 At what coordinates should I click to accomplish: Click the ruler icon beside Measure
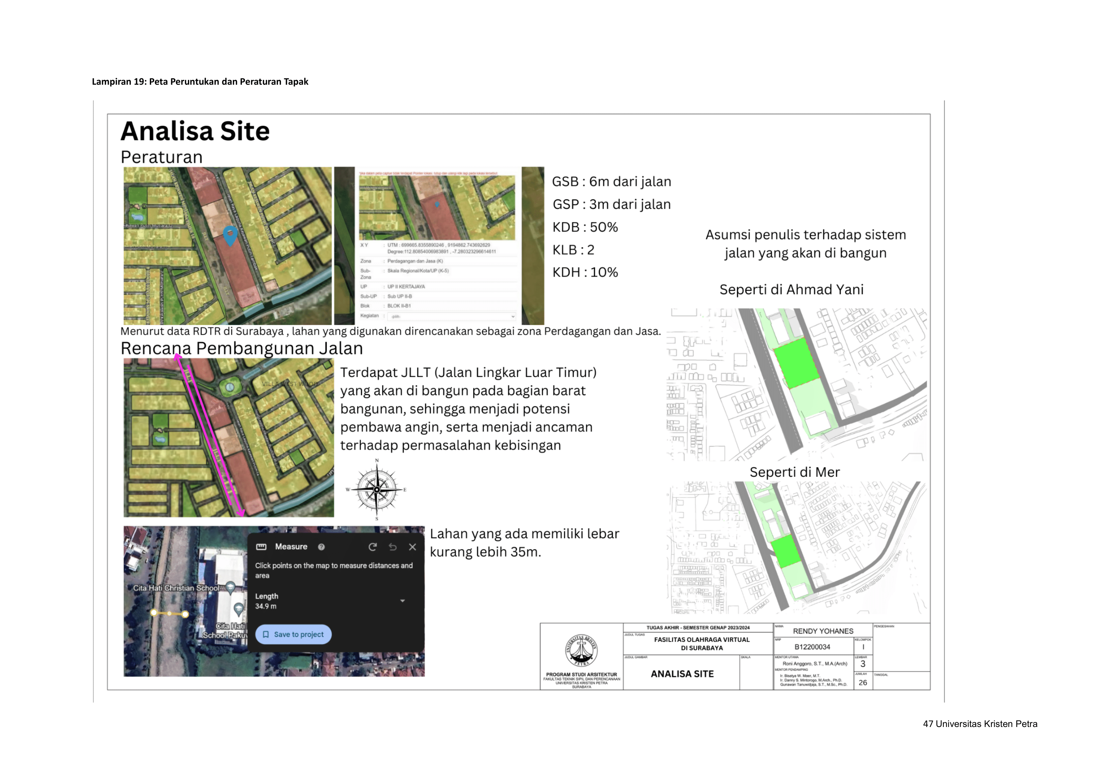261,547
